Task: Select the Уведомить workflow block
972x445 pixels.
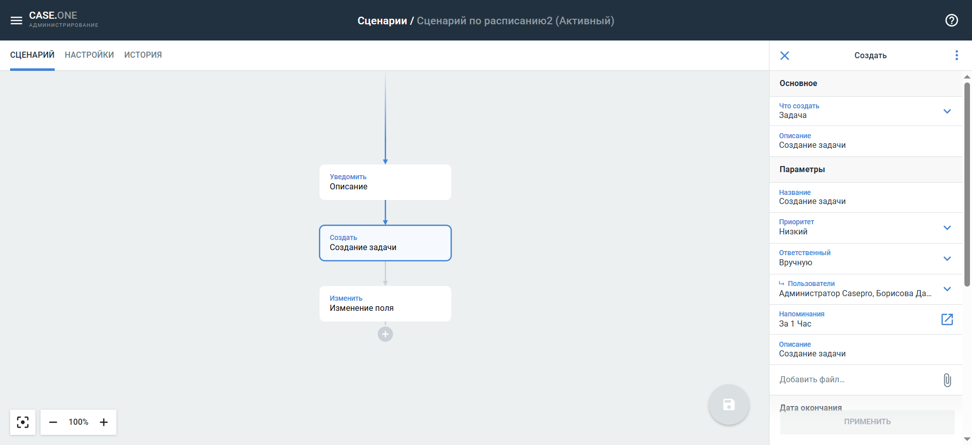Action: (385, 182)
